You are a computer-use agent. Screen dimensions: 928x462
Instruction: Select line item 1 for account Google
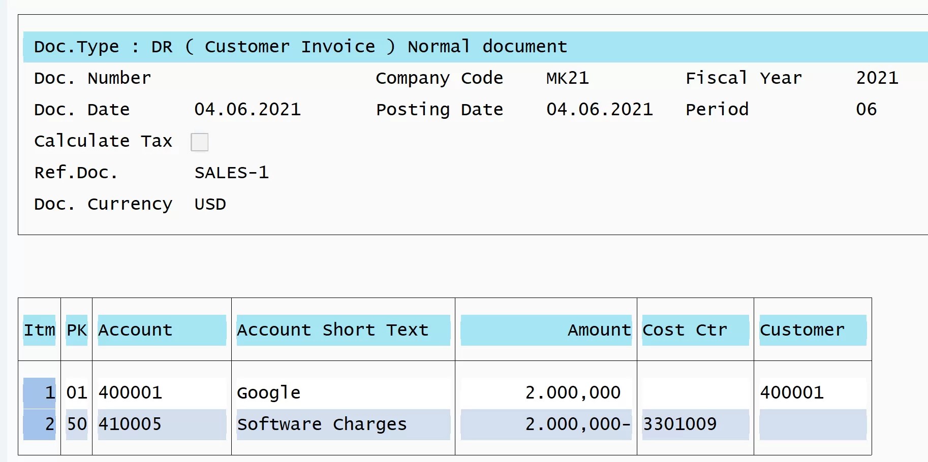(268, 392)
